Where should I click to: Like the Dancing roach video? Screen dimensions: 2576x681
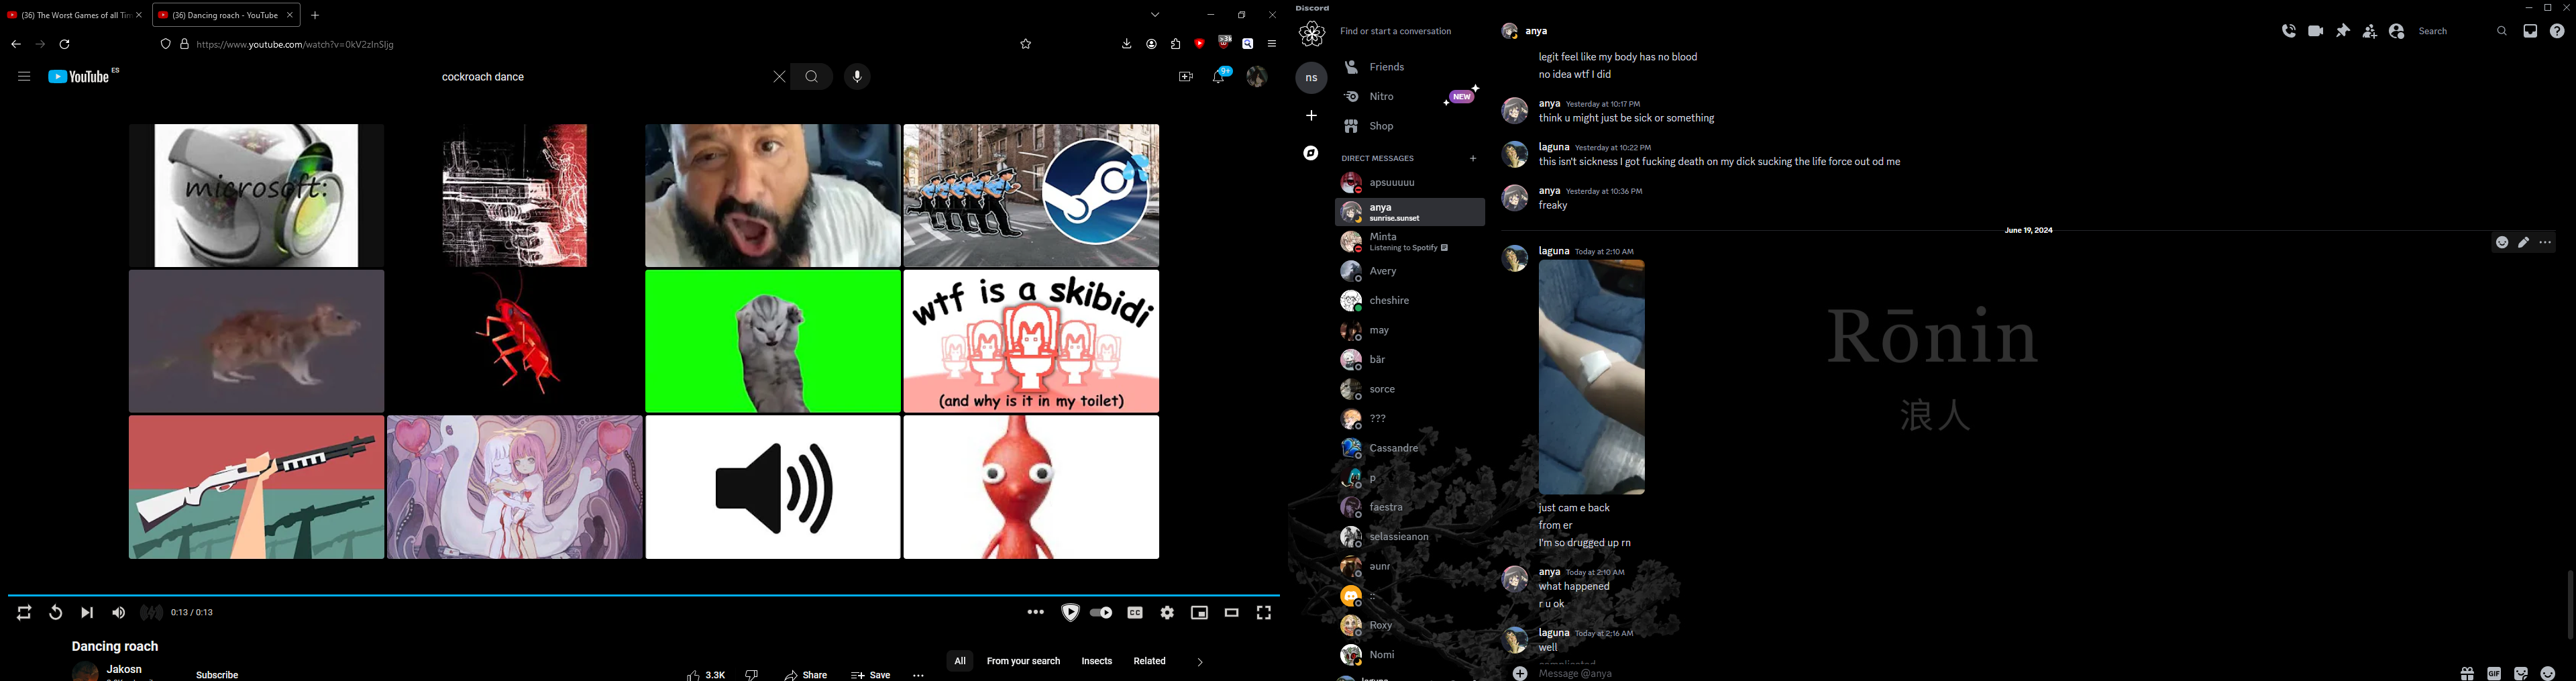pos(707,675)
